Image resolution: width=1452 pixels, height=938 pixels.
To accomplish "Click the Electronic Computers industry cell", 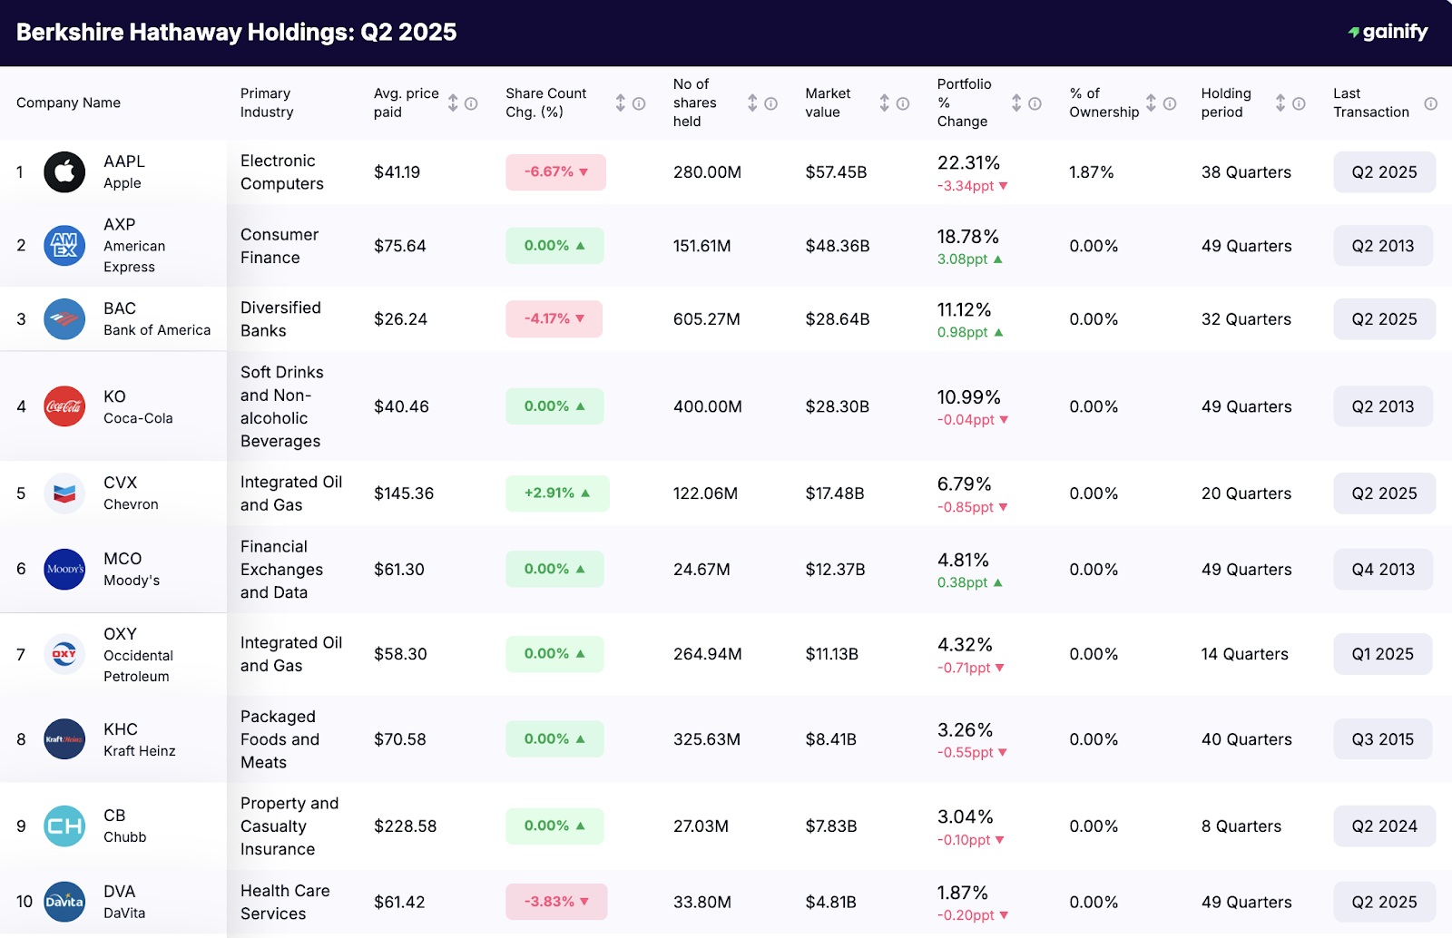I will click(282, 172).
